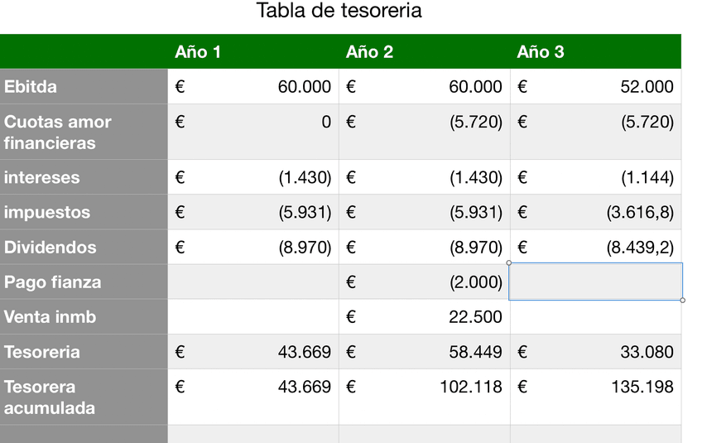This screenshot has height=443, width=702.
Task: Select the accumulated treasury cell showing 102.118
Action: 425,388
